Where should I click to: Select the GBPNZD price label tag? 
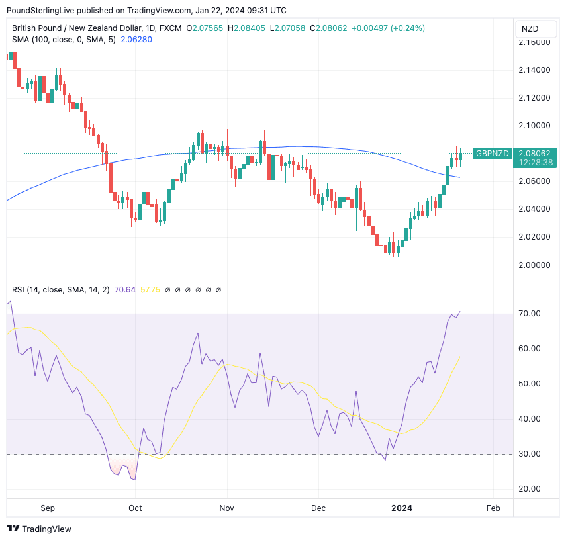[492, 154]
